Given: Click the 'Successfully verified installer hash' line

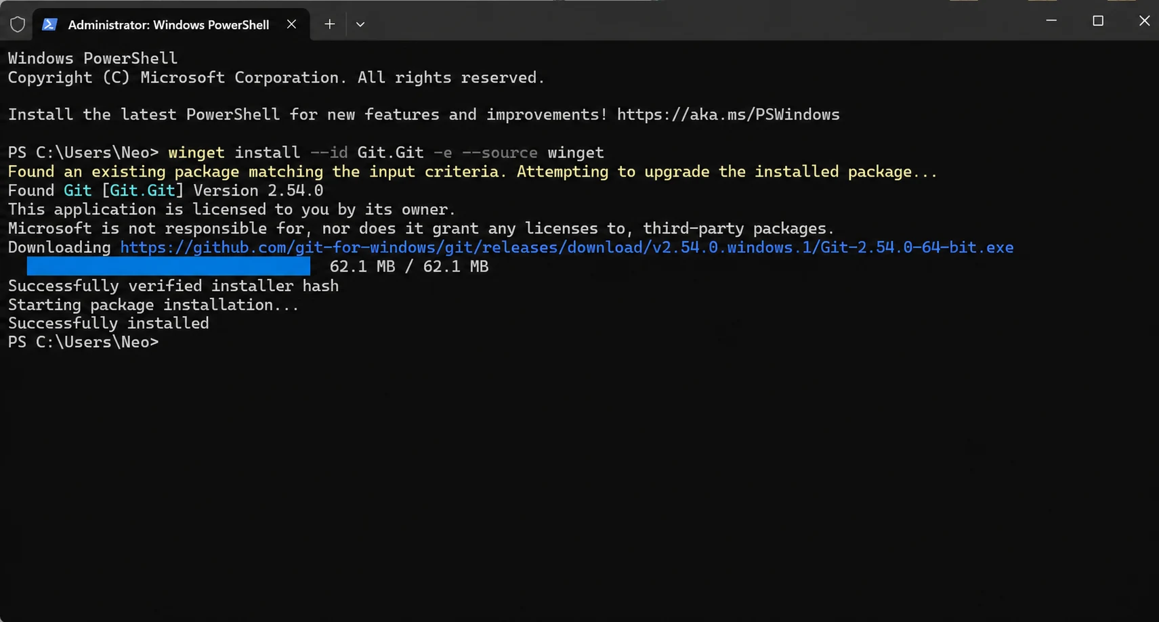Looking at the screenshot, I should [173, 286].
